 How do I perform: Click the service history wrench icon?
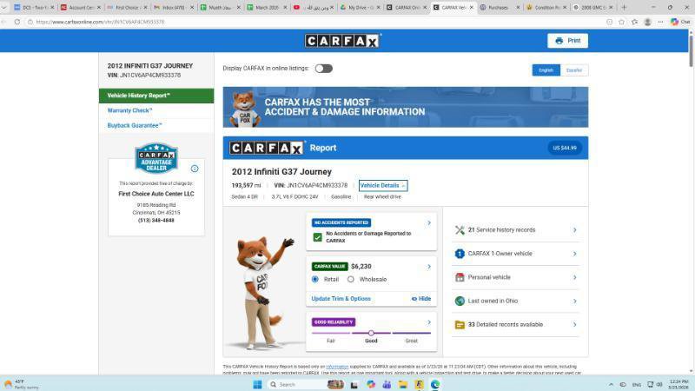click(460, 230)
